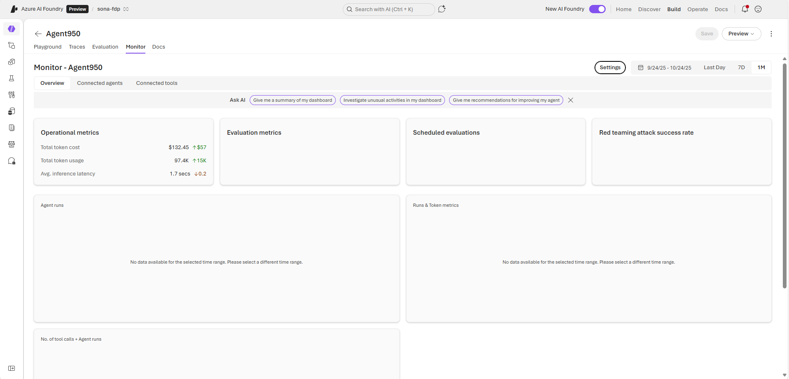Collapse the left sidebar via bottom icon
The image size is (789, 379).
tap(12, 368)
